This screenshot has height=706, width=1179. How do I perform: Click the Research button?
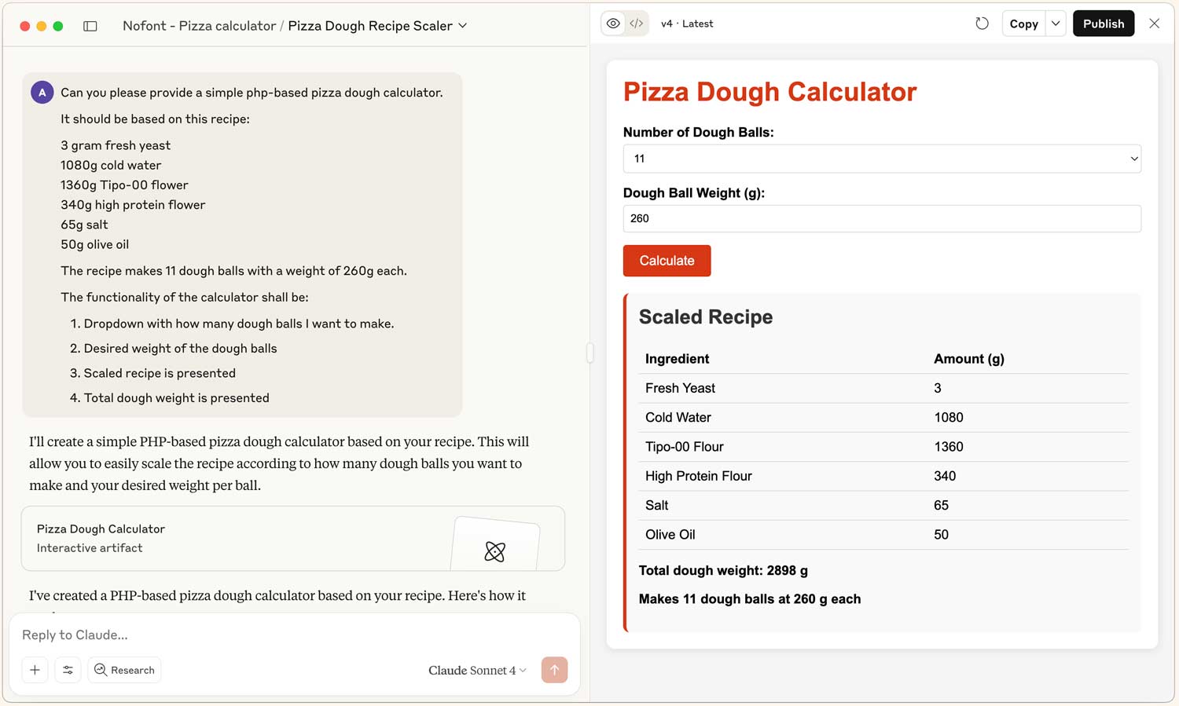tap(124, 670)
